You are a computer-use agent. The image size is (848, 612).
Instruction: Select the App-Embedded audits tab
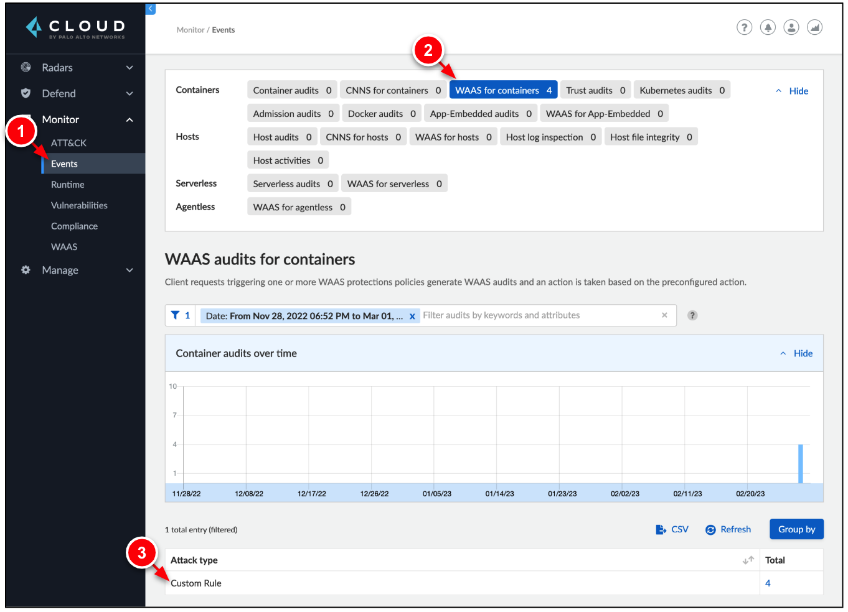(x=481, y=114)
